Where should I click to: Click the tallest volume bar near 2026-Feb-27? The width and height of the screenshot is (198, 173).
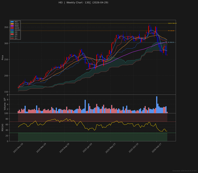(x=157, y=105)
